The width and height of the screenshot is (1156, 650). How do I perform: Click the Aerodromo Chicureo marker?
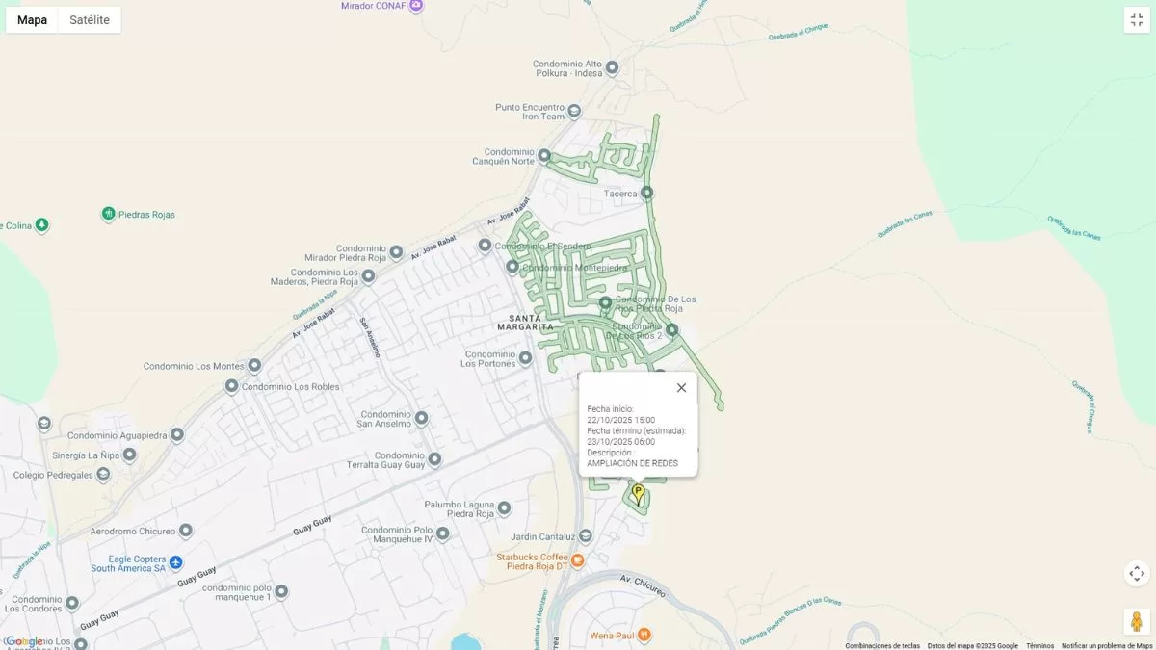click(x=186, y=531)
